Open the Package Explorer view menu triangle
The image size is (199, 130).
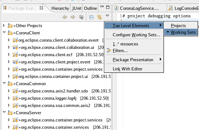107,16
